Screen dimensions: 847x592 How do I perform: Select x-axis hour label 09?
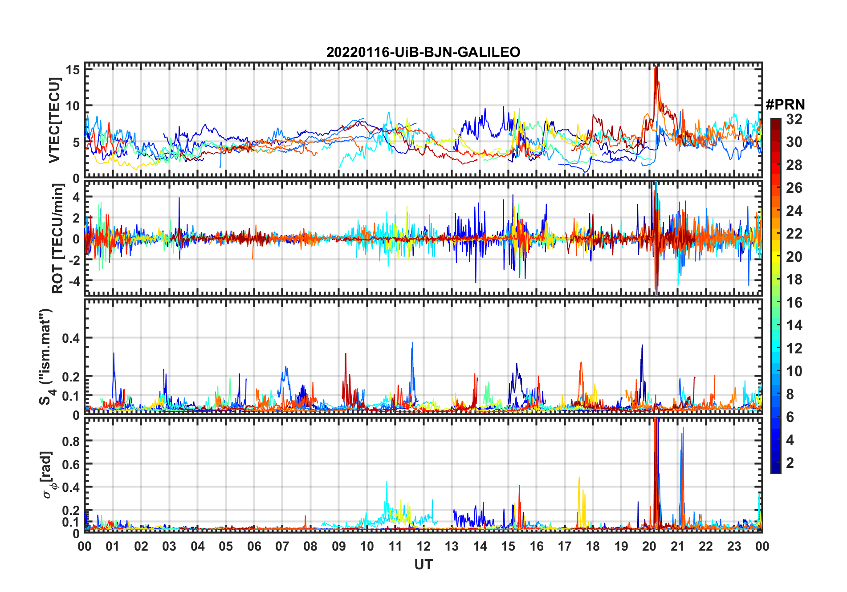click(339, 546)
